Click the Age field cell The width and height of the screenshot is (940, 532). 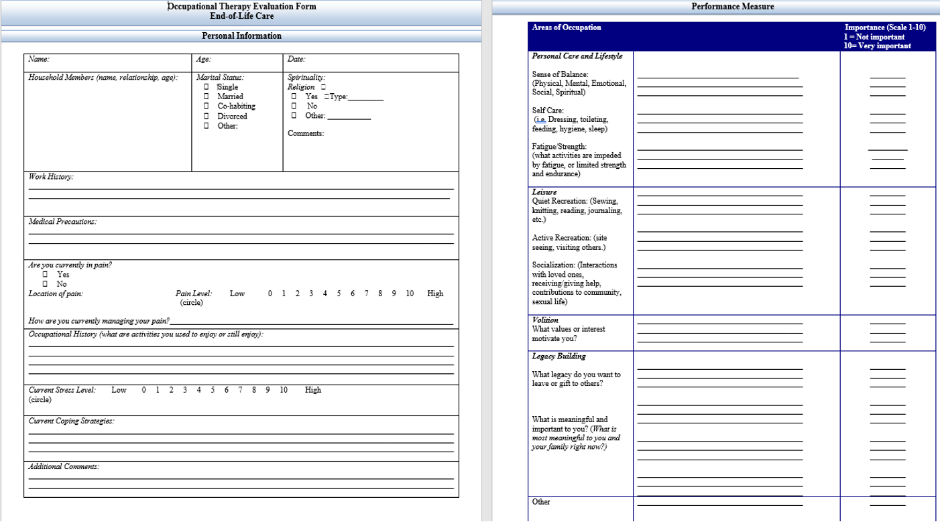[x=237, y=62]
